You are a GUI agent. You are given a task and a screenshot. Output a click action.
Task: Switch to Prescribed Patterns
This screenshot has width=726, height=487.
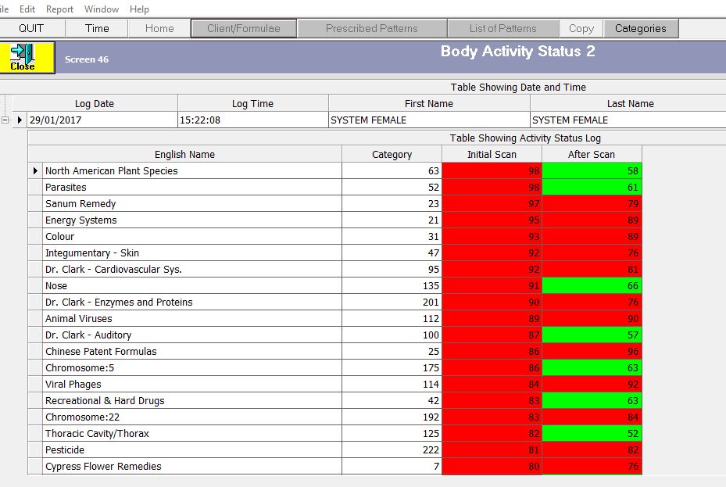coord(372,28)
